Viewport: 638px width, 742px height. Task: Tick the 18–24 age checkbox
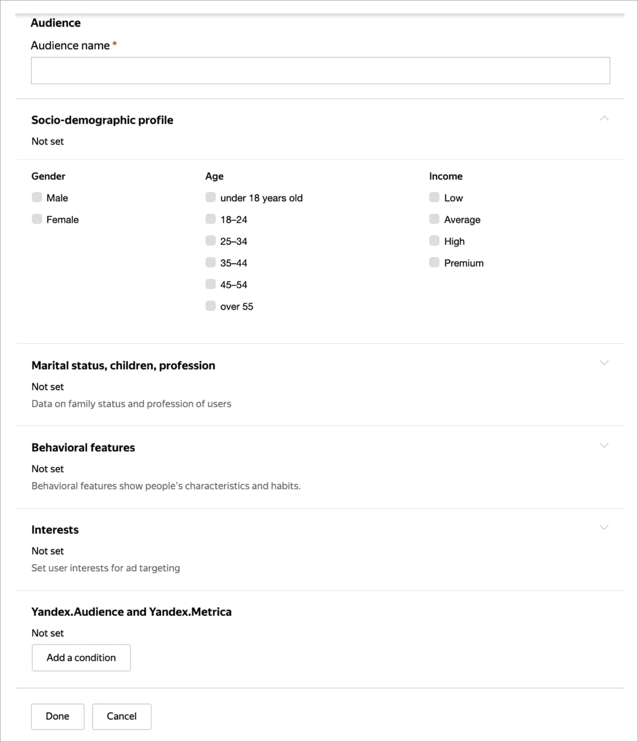(x=211, y=219)
